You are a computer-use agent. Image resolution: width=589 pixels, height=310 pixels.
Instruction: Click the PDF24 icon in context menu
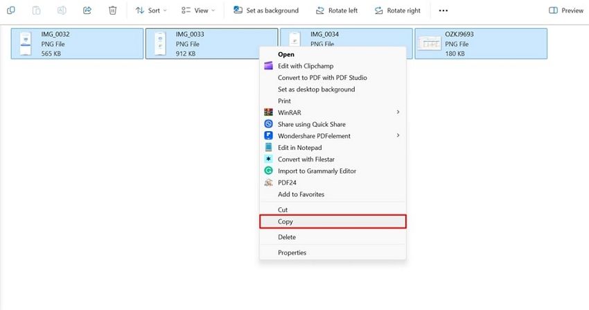(x=269, y=182)
